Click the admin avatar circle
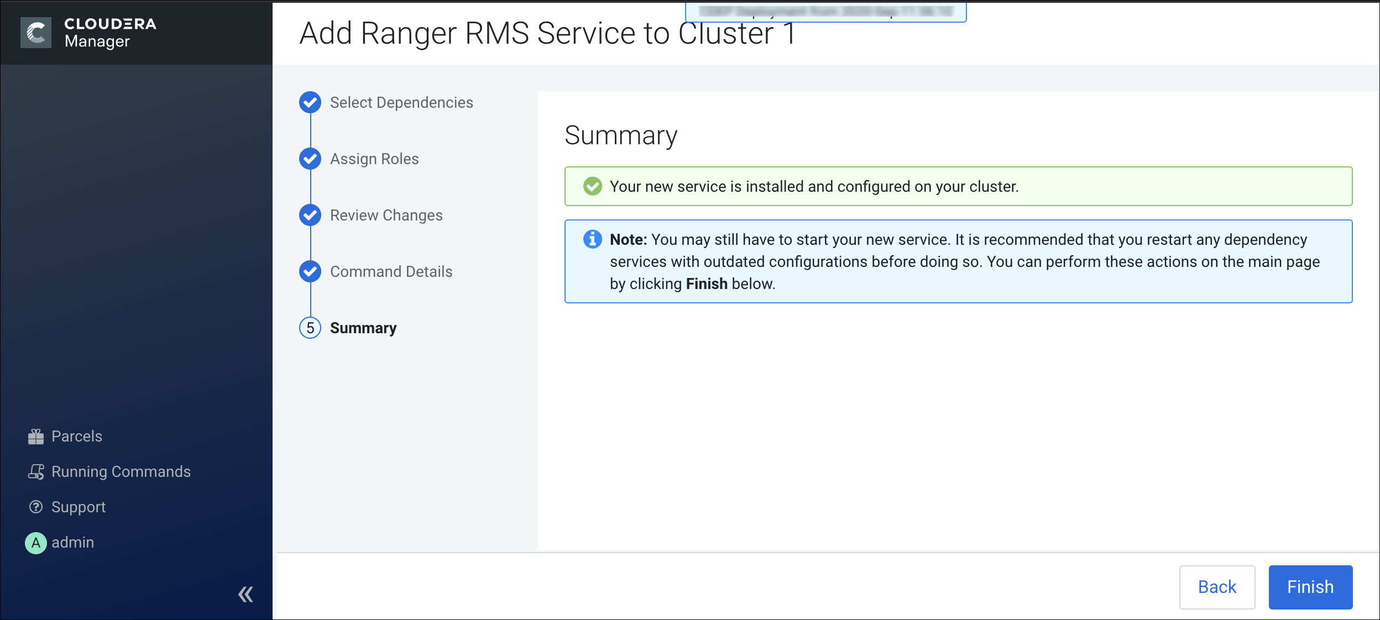Viewport: 1380px width, 620px height. (x=36, y=543)
